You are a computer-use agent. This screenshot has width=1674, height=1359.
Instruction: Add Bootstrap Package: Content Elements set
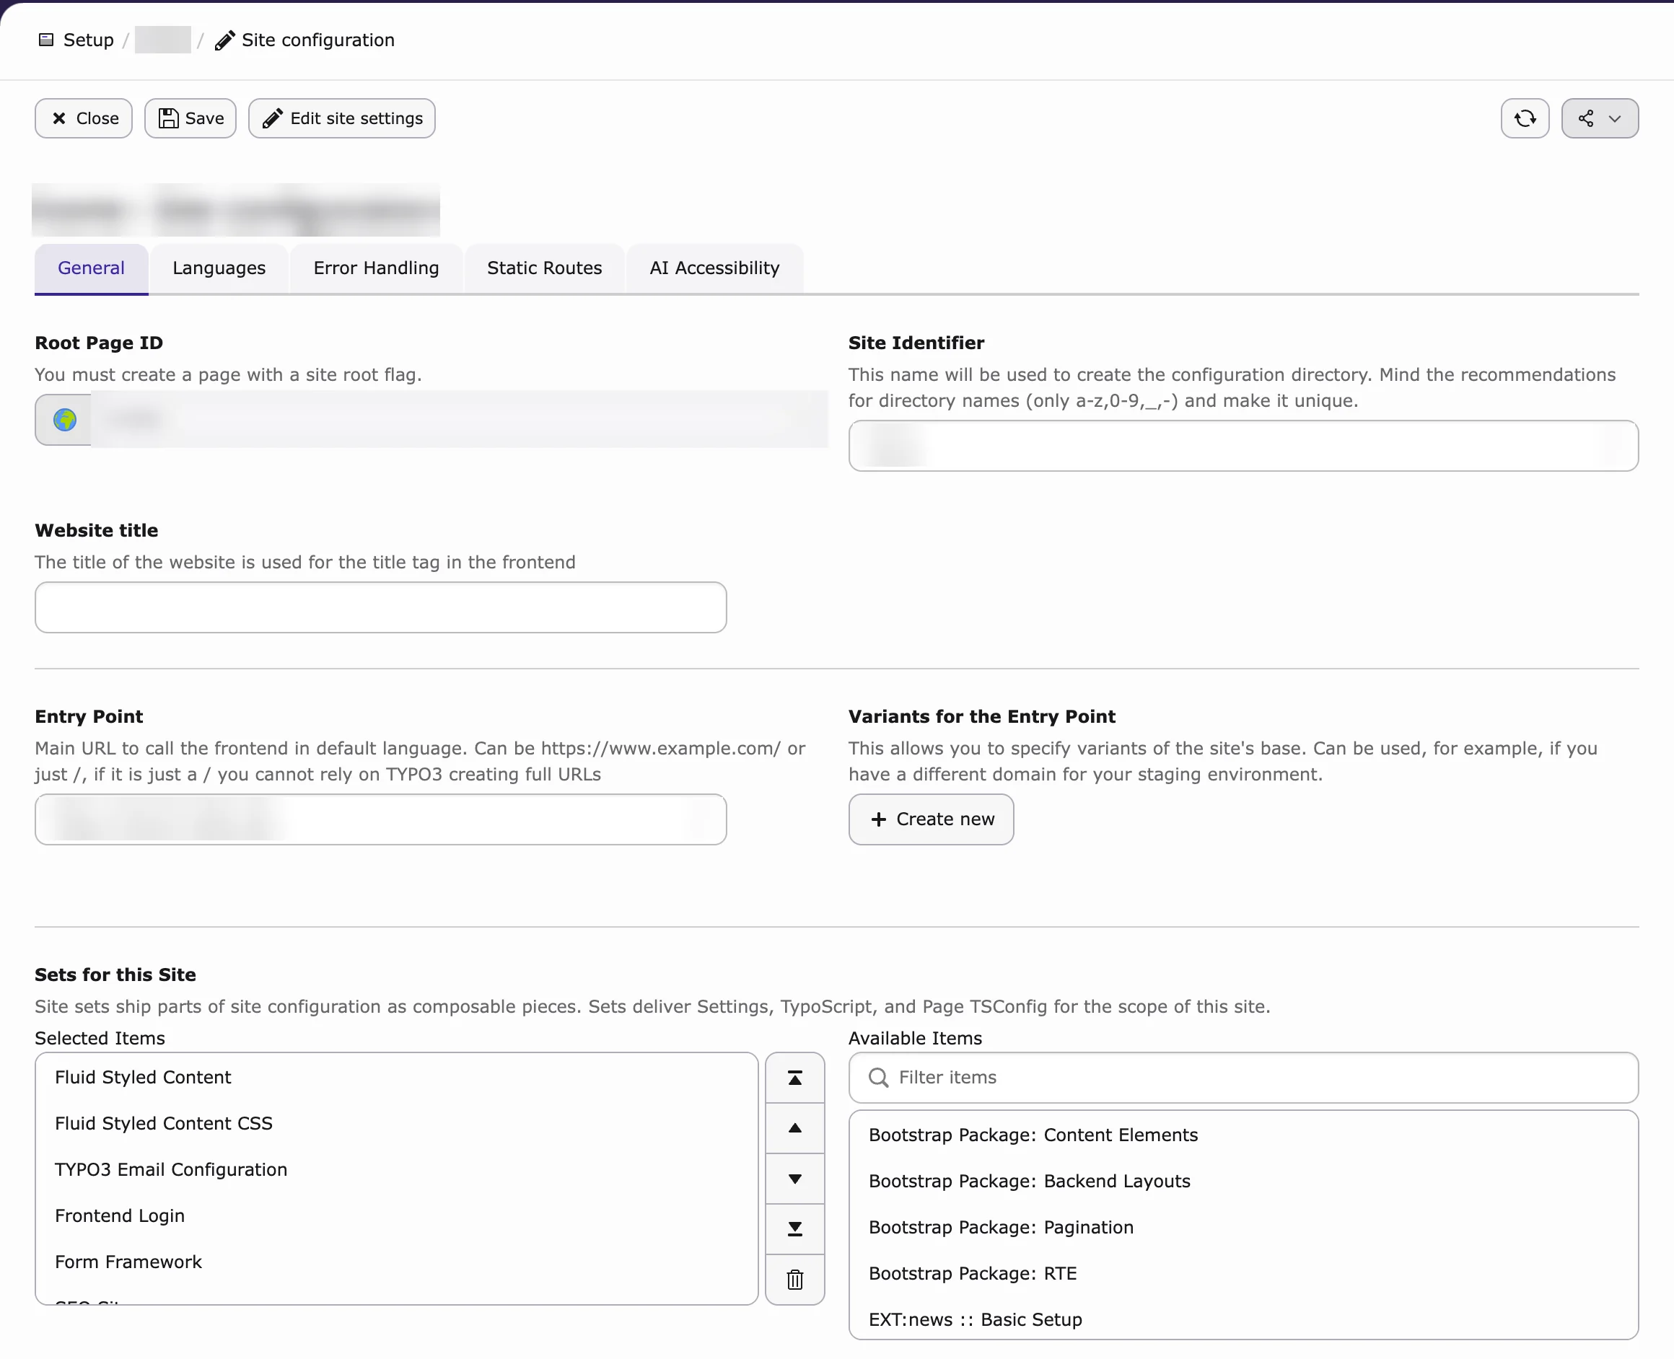click(x=1243, y=1135)
